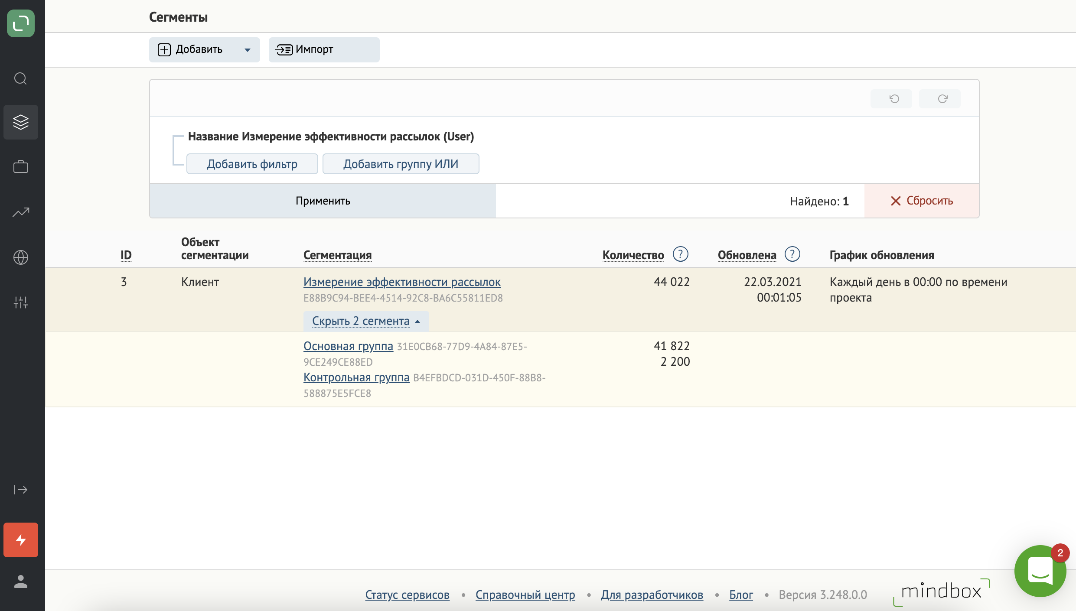Sort by the Сегментация column header
Image resolution: width=1076 pixels, height=611 pixels.
pos(337,255)
